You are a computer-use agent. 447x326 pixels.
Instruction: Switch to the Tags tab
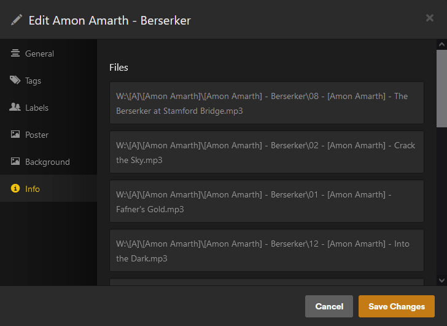pos(33,81)
